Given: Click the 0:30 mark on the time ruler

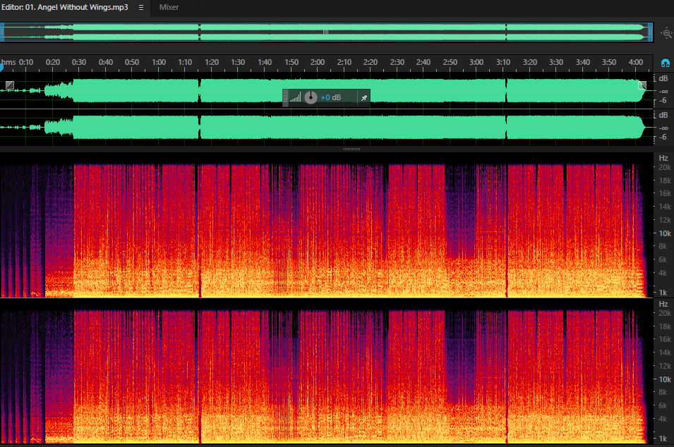Looking at the screenshot, I should [79, 62].
